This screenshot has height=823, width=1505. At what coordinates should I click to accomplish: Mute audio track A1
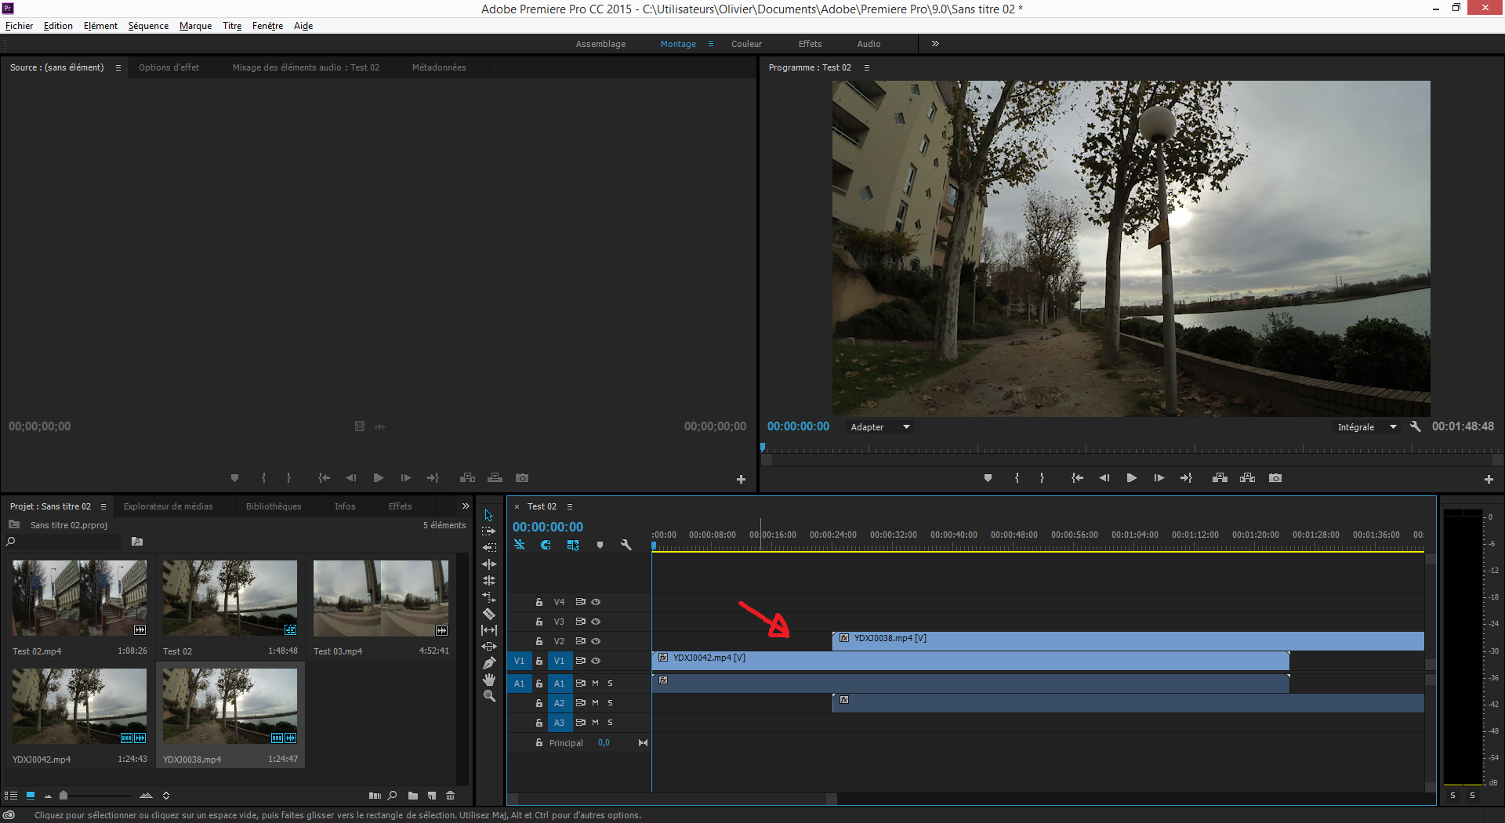coord(595,683)
